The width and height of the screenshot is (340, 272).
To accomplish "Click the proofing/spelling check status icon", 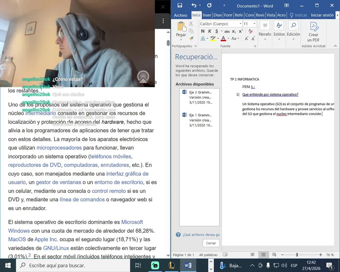I will click(225, 255).
